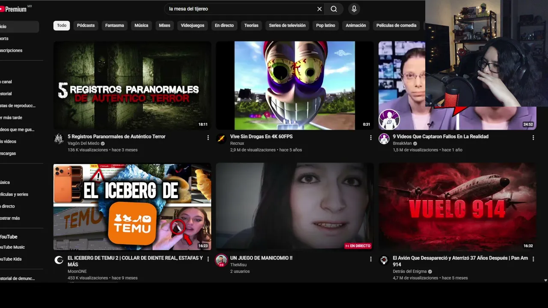The image size is (548, 308).
Task: Start voice search with the microphone icon
Action: tap(354, 9)
